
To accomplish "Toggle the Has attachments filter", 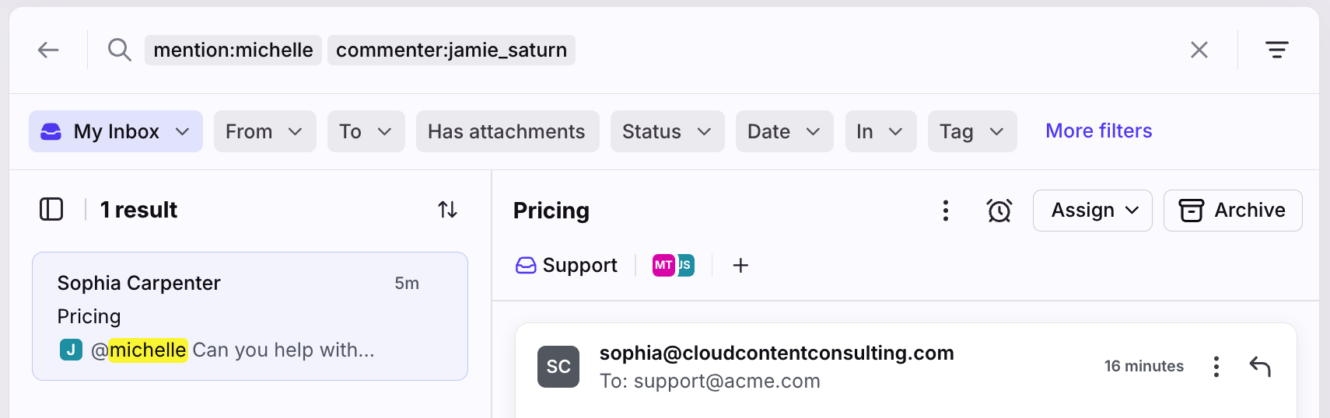I will [507, 131].
